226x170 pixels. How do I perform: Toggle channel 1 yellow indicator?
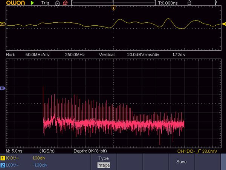[x=3, y=158]
